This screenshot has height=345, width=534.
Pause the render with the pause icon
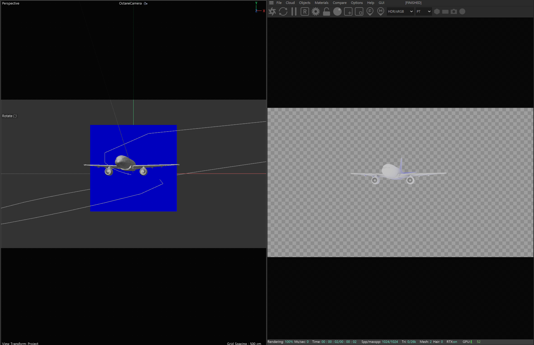[294, 11]
